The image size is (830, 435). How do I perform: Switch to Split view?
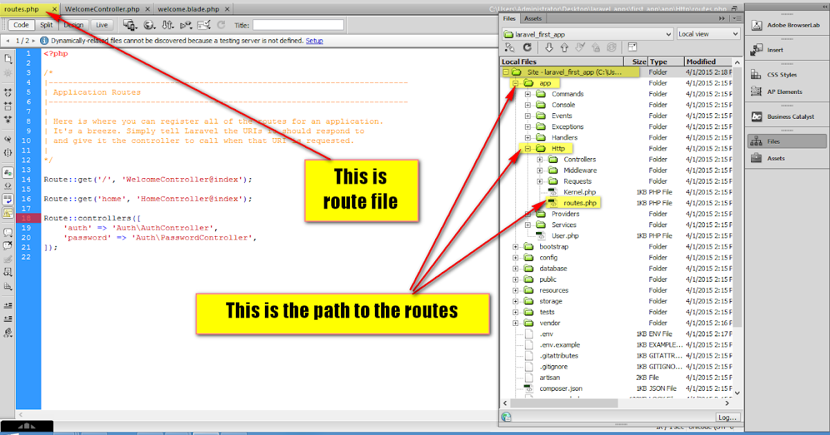pos(46,25)
